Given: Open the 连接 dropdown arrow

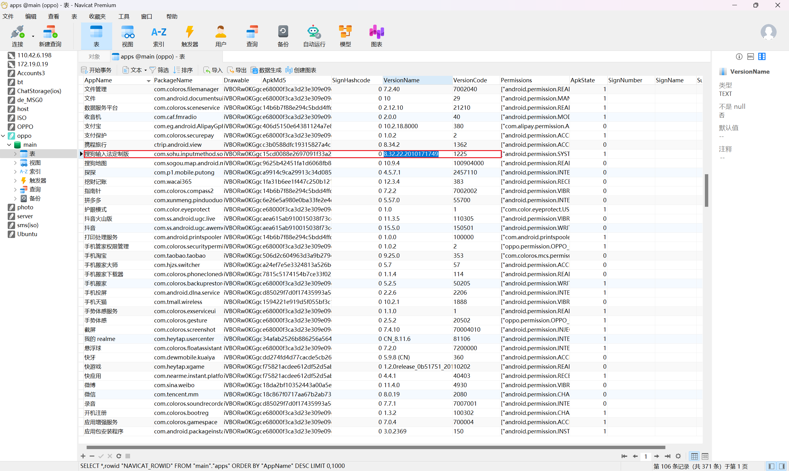Looking at the screenshot, I should point(33,36).
